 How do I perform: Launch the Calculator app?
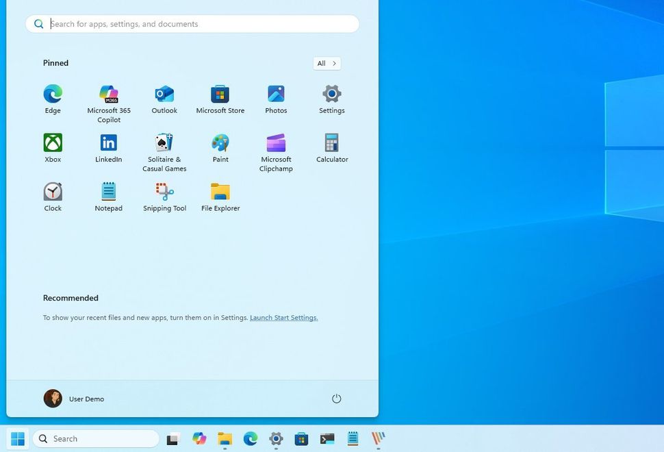[331, 142]
